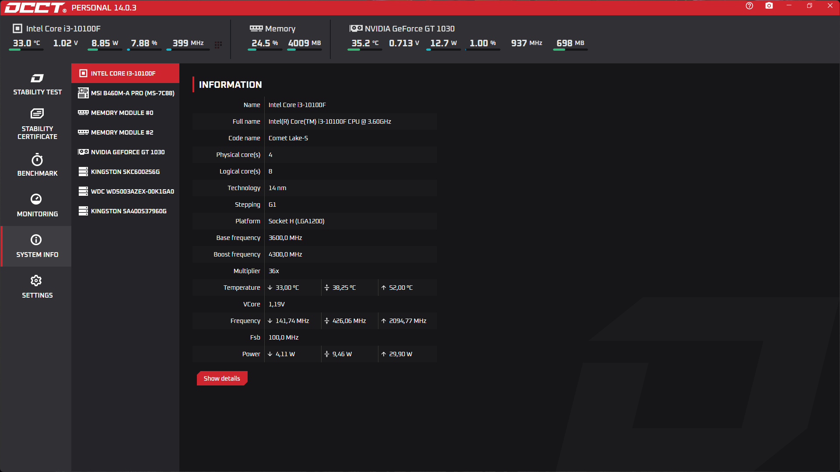
Task: Click the Memory usage 24.5 % readout
Action: click(265, 43)
